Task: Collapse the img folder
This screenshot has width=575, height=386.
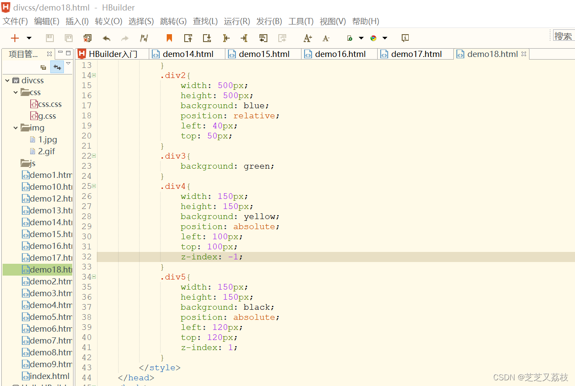Action: pos(16,127)
